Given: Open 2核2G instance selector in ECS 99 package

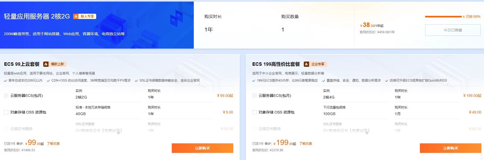Looking at the screenshot, I should [x=108, y=97].
